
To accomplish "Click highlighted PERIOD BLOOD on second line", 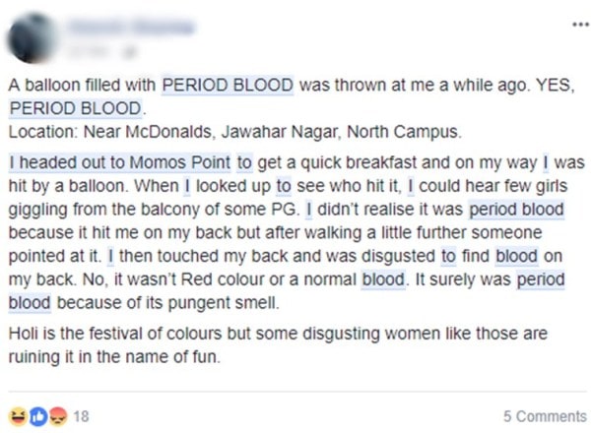I will 74,107.
